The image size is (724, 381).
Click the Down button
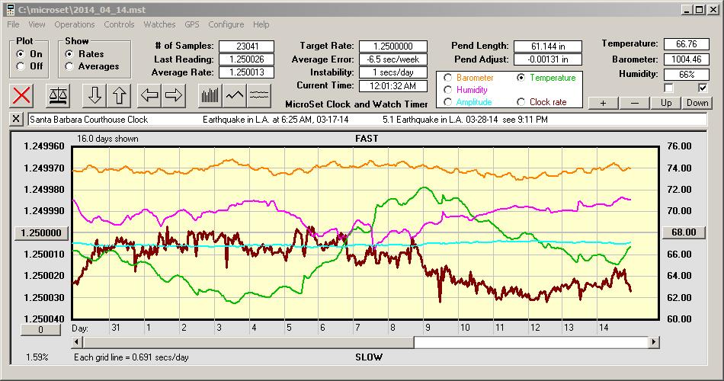point(697,103)
